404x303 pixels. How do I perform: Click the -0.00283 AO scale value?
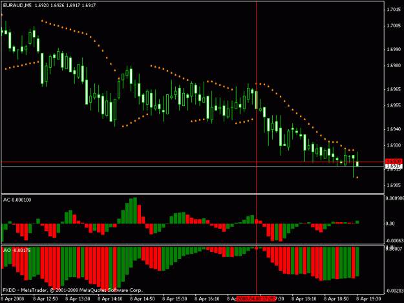394,291
